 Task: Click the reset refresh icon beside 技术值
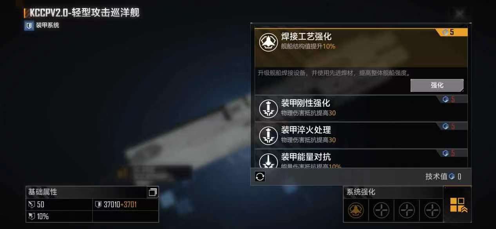(x=260, y=177)
